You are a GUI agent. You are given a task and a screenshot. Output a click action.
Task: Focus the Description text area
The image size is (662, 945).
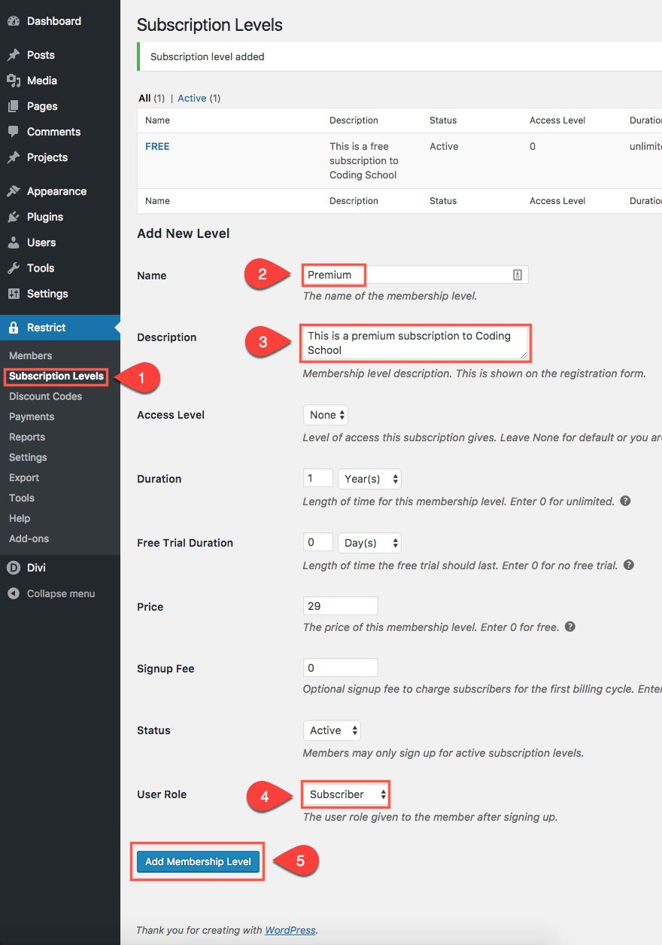(x=415, y=343)
